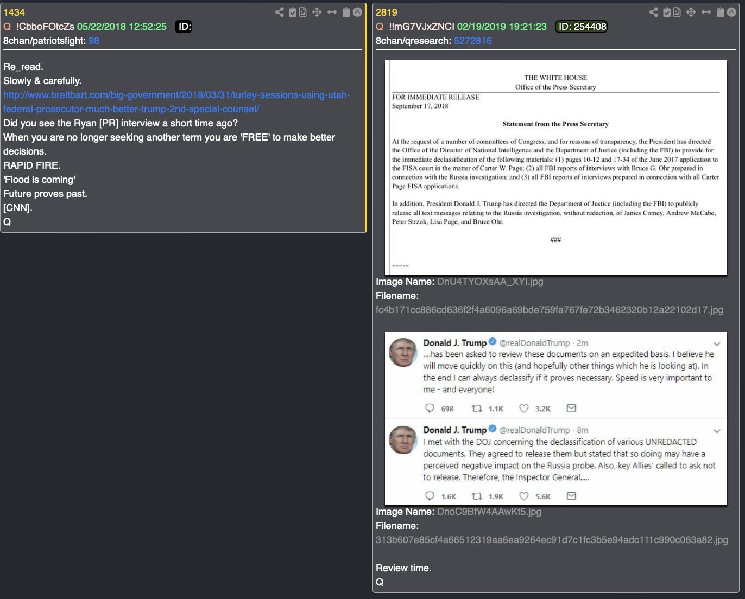
Task: Click the share icon on post 2819
Action: [654, 12]
